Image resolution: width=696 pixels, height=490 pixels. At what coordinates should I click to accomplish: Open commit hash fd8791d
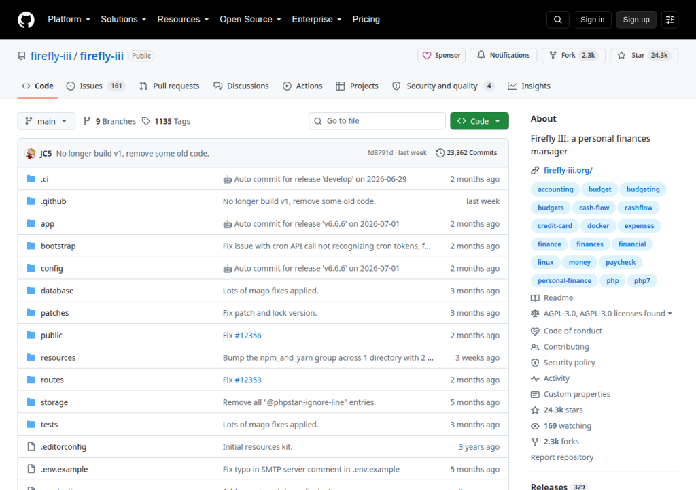coord(381,152)
